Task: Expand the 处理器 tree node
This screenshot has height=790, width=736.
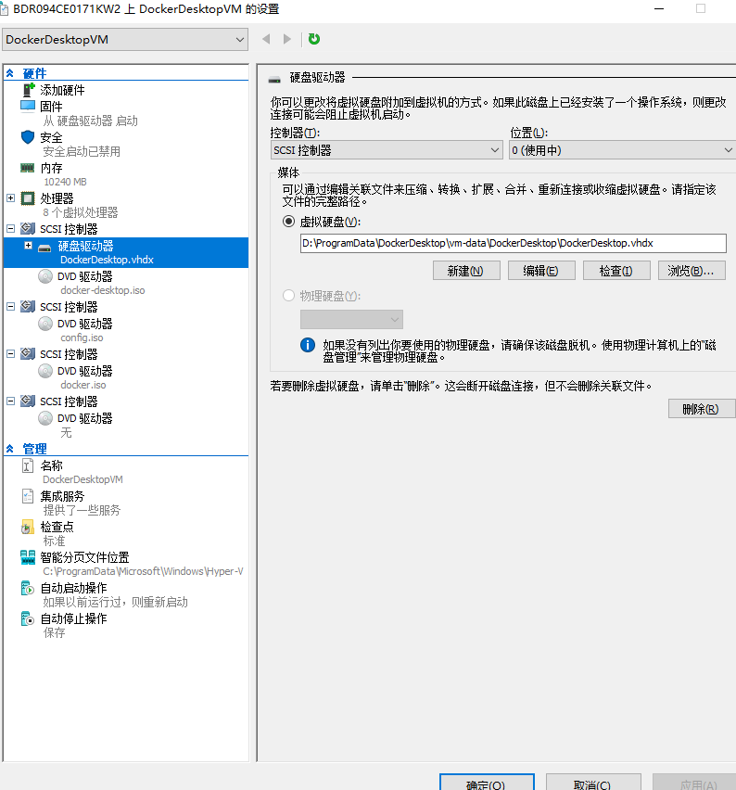Action: pos(10,198)
